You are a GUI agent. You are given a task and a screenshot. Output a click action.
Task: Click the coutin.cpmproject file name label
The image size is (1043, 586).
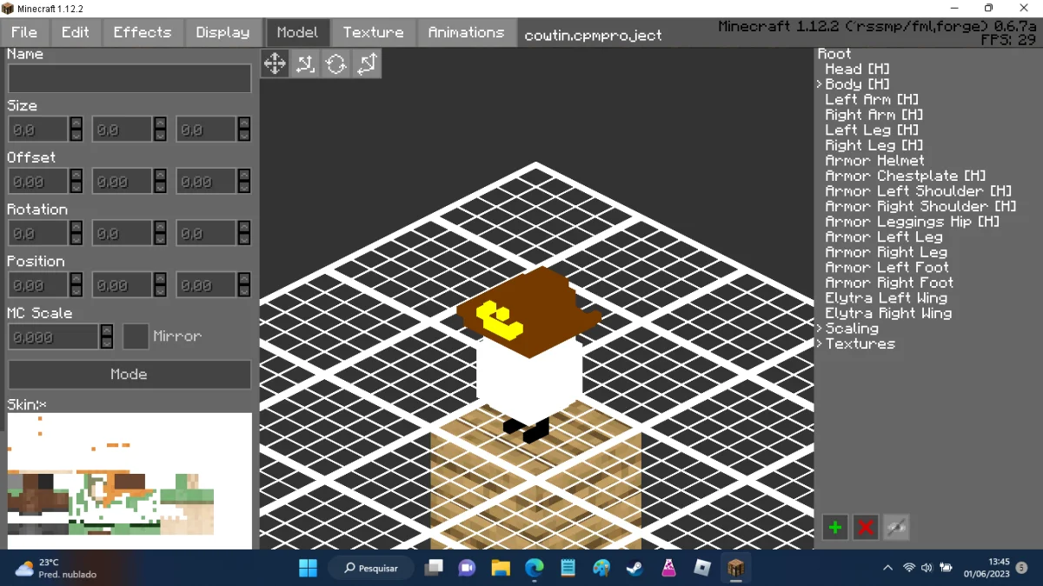[x=593, y=37]
